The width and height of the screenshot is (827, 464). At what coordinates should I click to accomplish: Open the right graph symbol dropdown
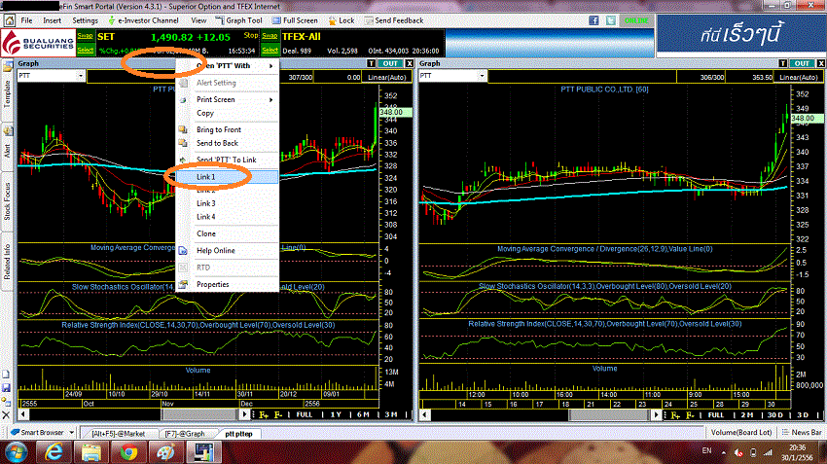point(482,76)
